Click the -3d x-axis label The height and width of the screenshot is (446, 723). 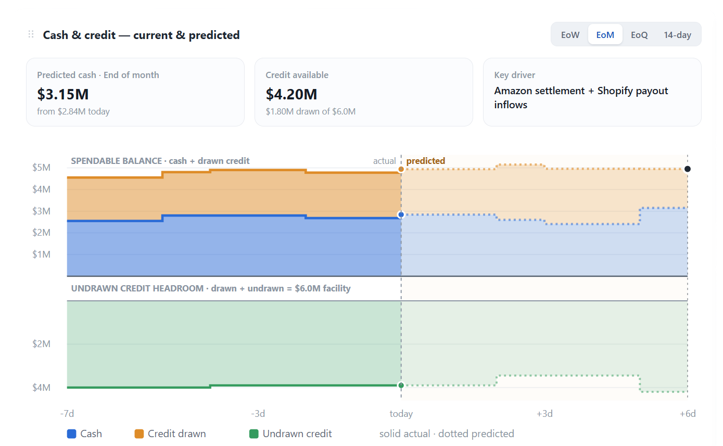point(258,414)
